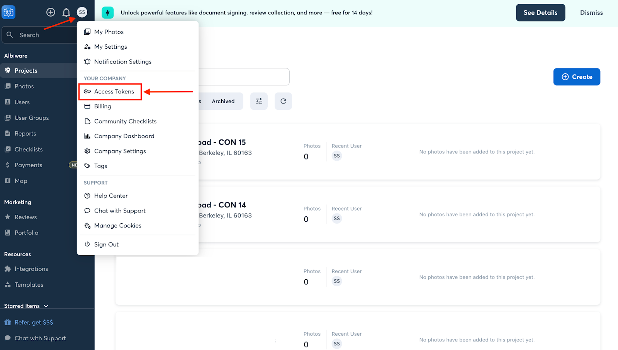Screen dimensions: 618x350
Task: Dismiss the trial banner
Action: point(591,13)
